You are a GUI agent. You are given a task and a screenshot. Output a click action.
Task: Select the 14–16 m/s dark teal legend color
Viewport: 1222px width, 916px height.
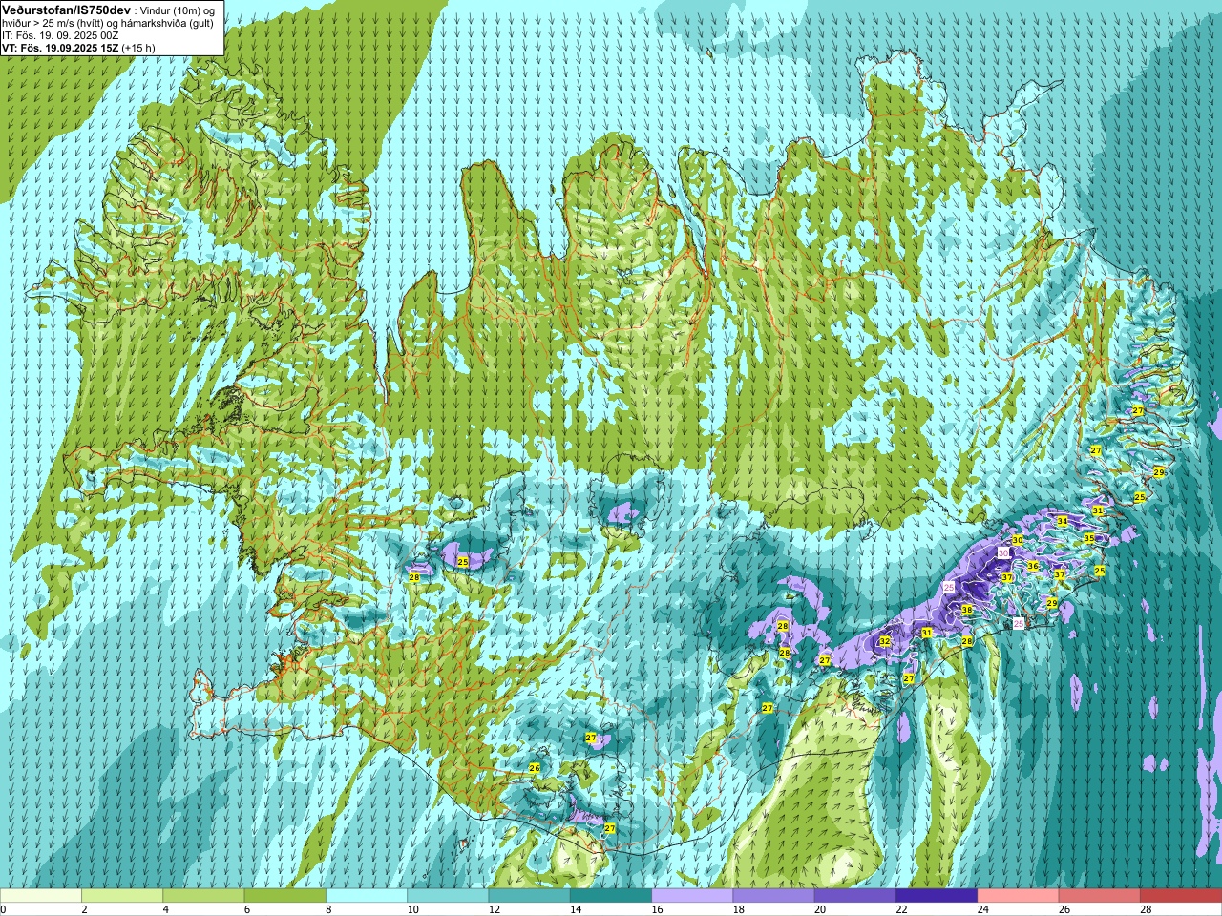(x=611, y=896)
